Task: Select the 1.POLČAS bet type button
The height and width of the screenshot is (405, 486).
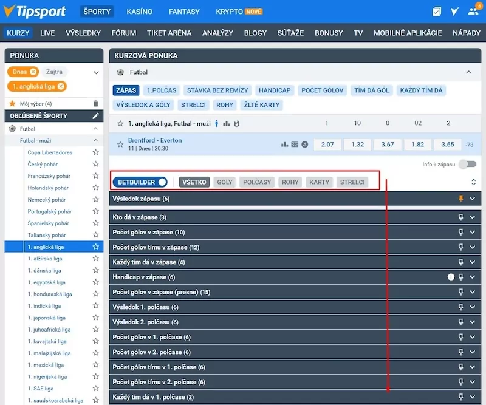Action: tap(162, 90)
